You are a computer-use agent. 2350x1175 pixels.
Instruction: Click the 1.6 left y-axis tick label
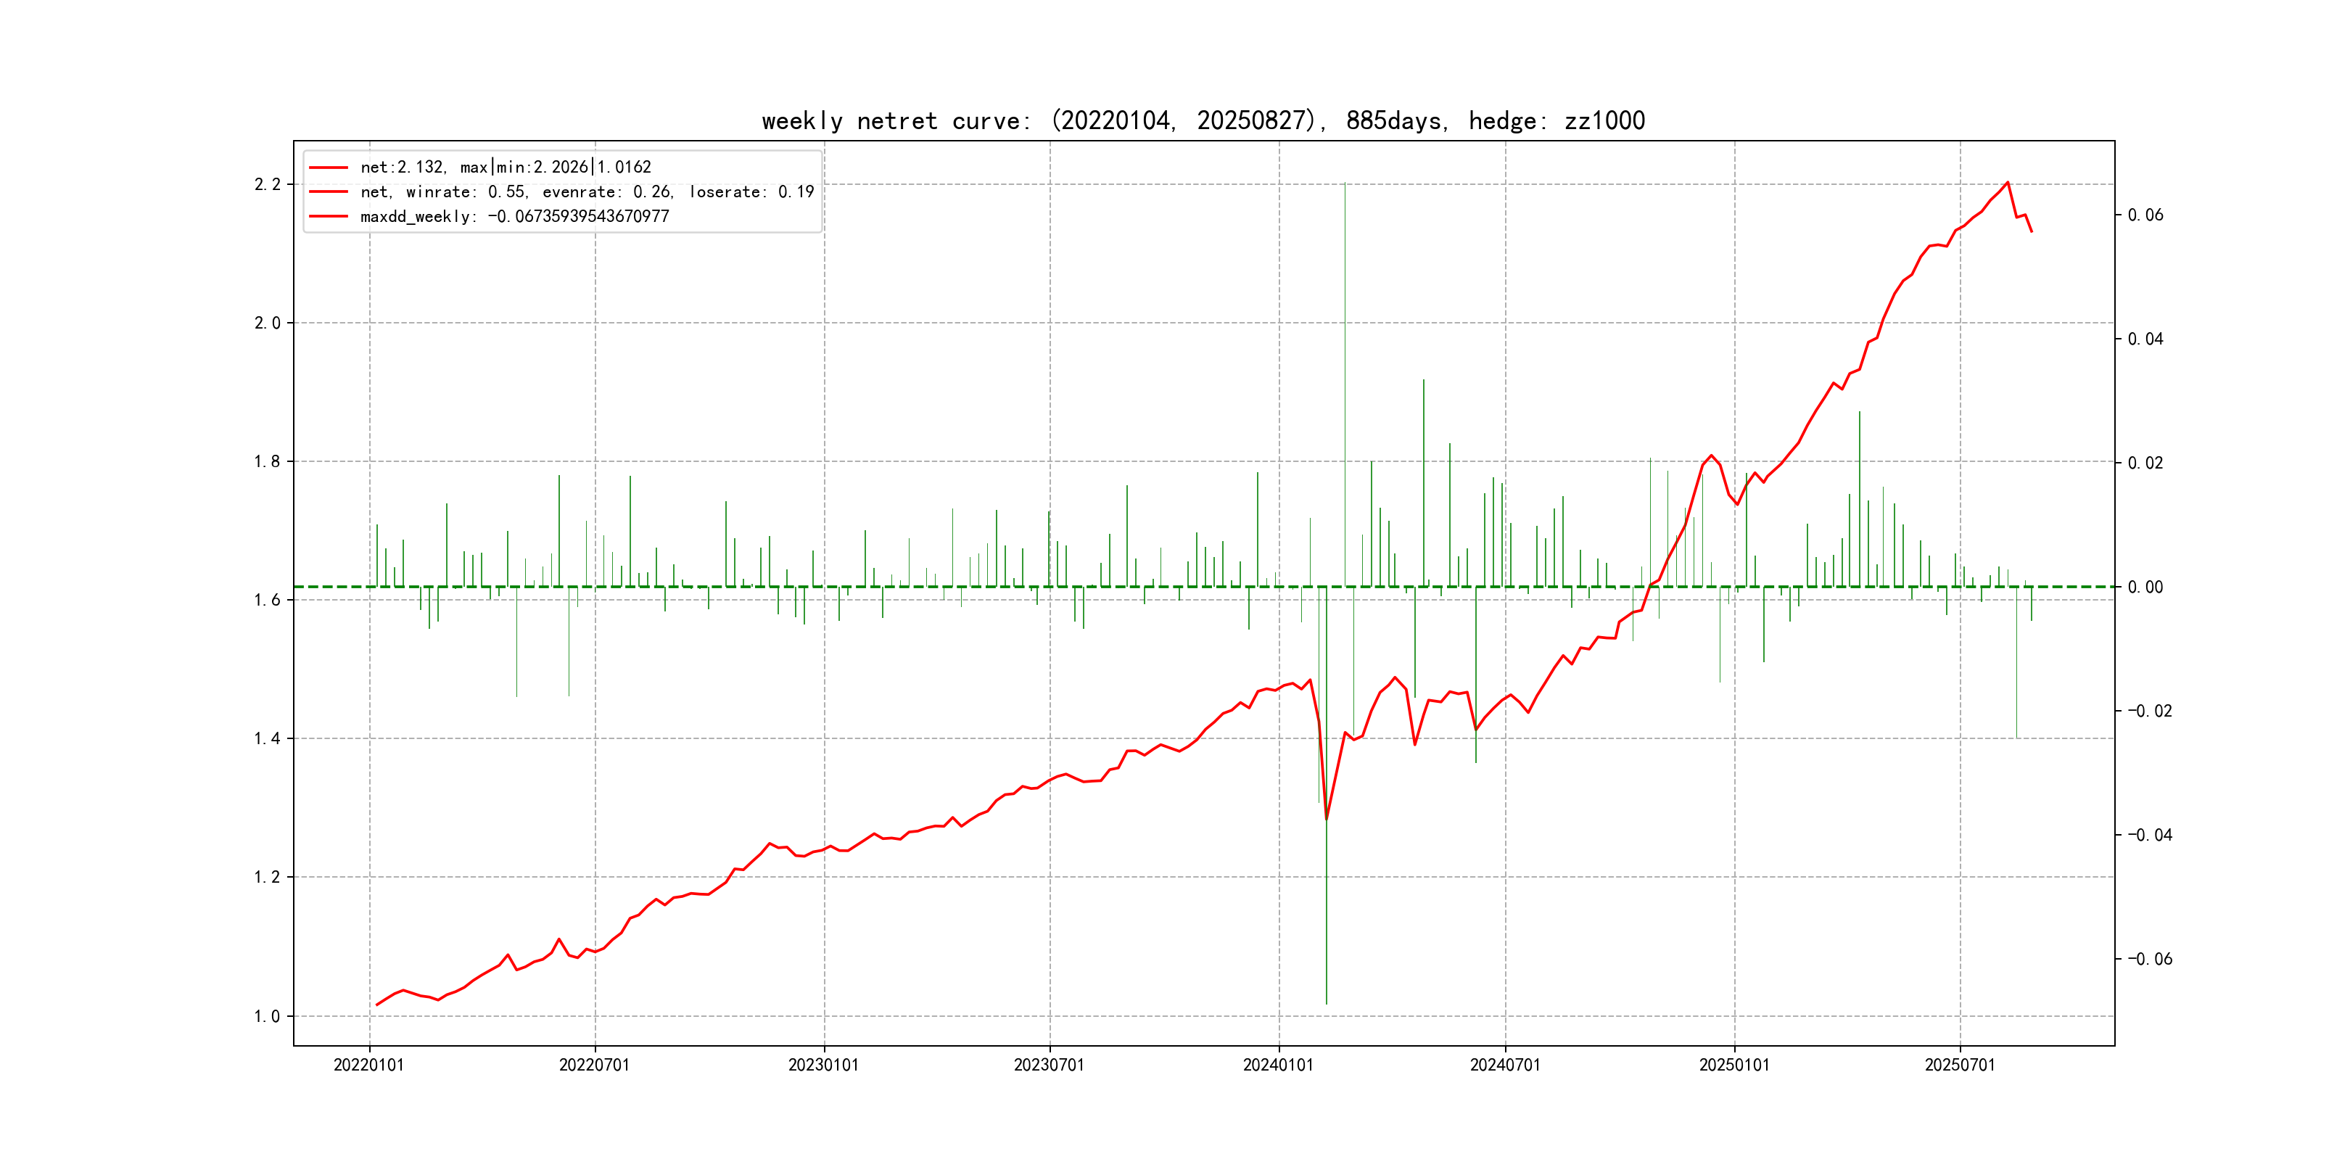[268, 601]
